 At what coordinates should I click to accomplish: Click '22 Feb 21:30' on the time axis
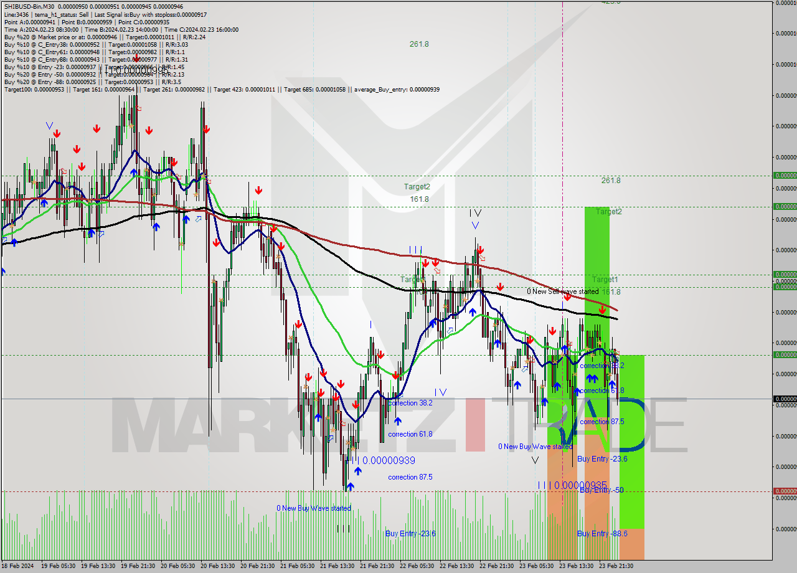point(496,566)
